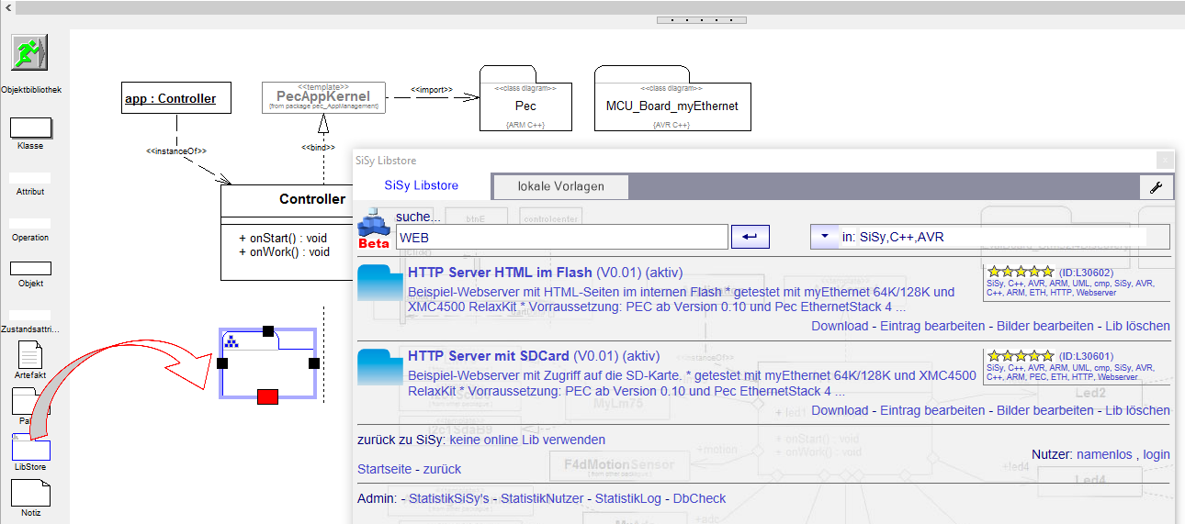Image resolution: width=1185 pixels, height=524 pixels.
Task: Switch to the lokale Vorlagen tab
Action: point(560,186)
